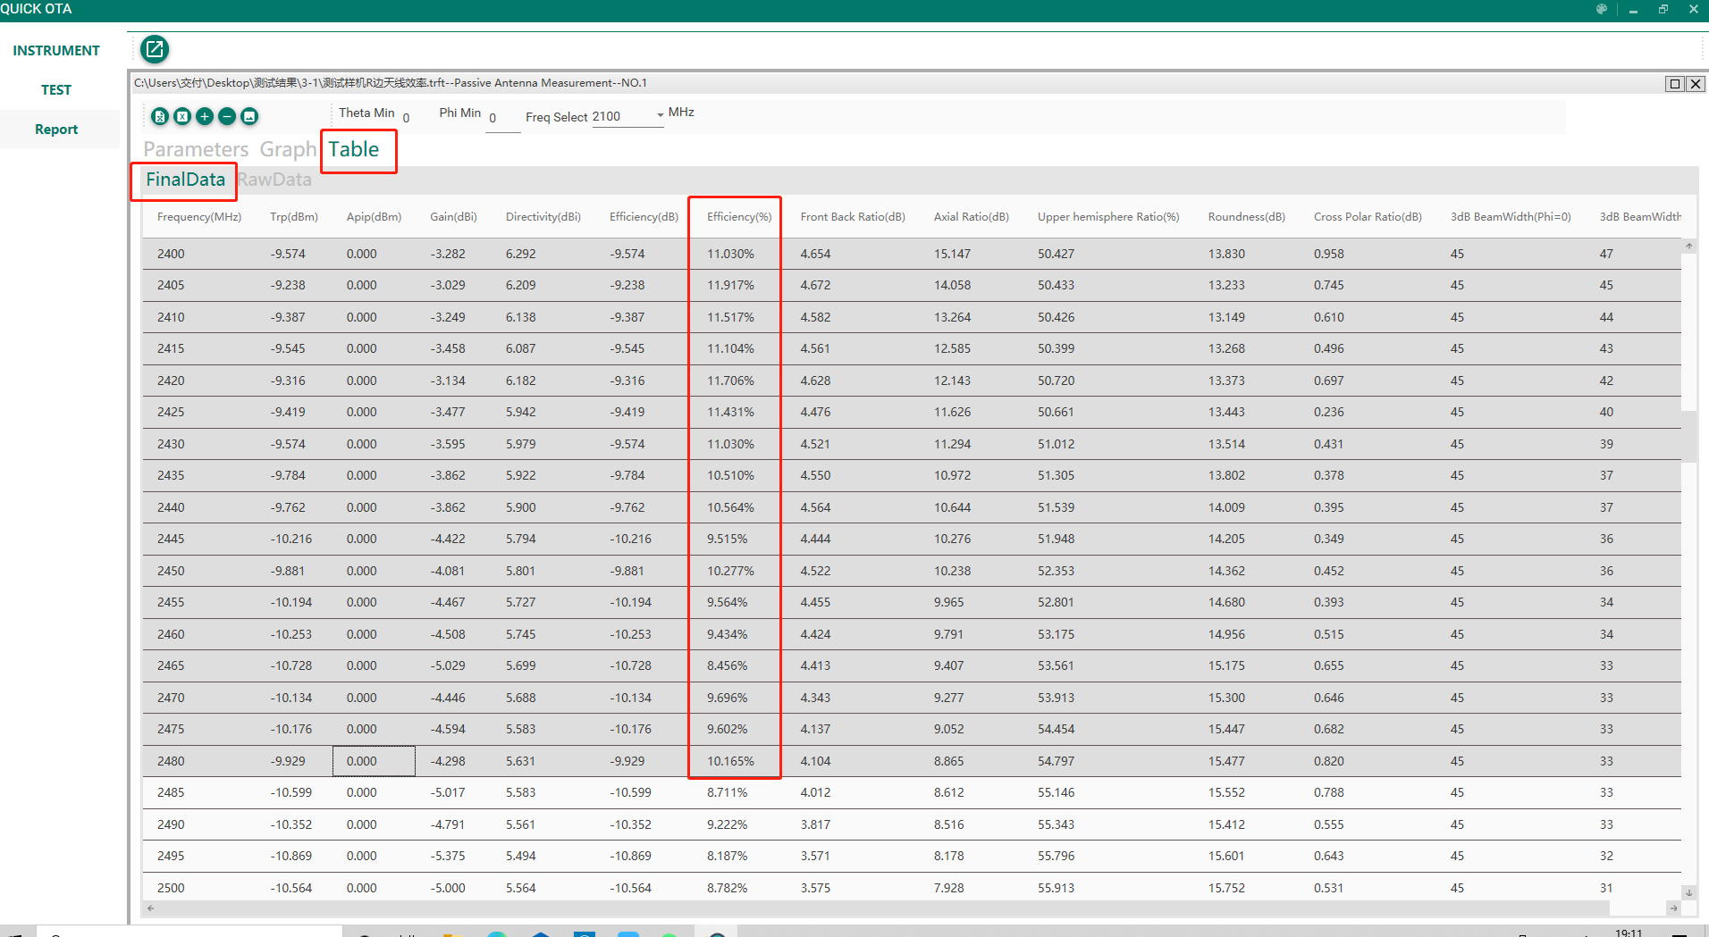This screenshot has height=937, width=1709.
Task: Maximize the Passive Antenna Measurement sub-window
Action: pos(1675,83)
